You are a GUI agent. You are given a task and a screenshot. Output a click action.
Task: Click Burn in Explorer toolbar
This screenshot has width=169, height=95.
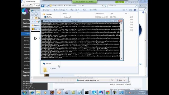tap(84, 10)
